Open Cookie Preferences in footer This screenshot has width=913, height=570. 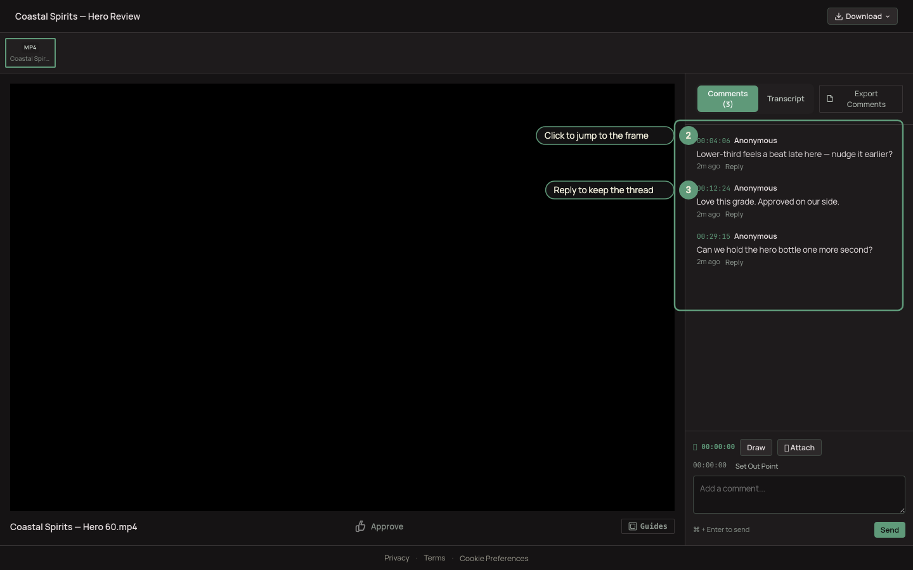point(494,559)
